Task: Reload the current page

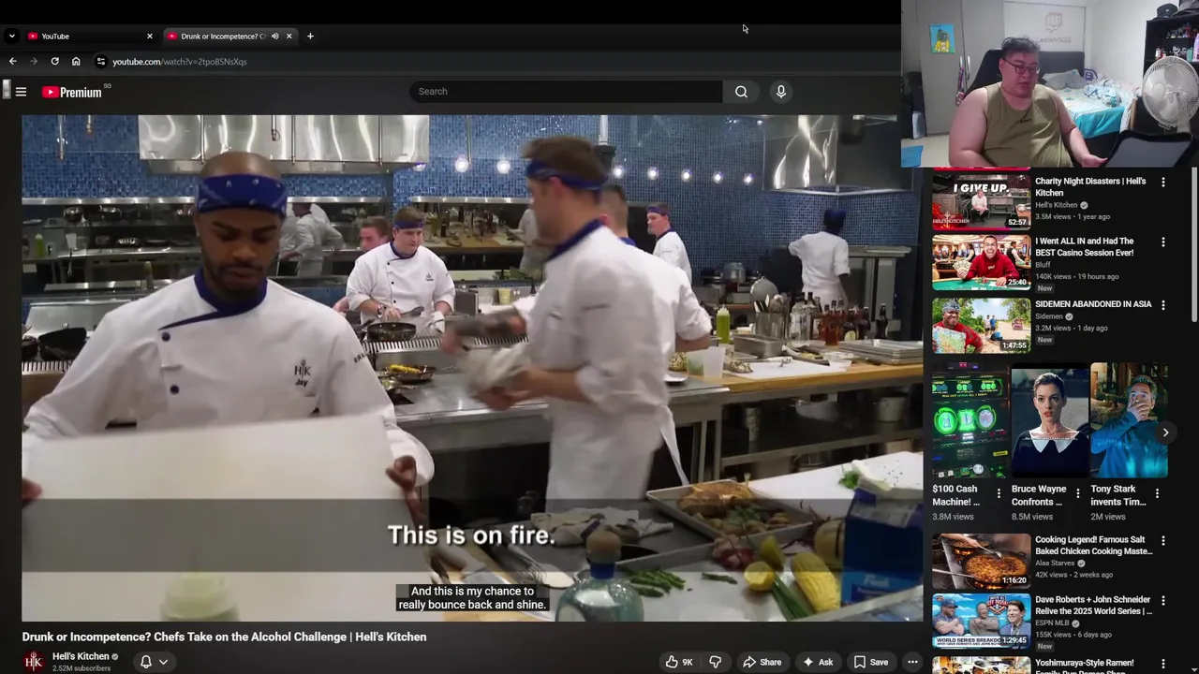Action: click(54, 62)
